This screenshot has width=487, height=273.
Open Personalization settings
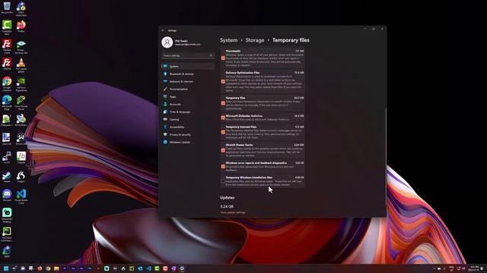click(x=188, y=89)
